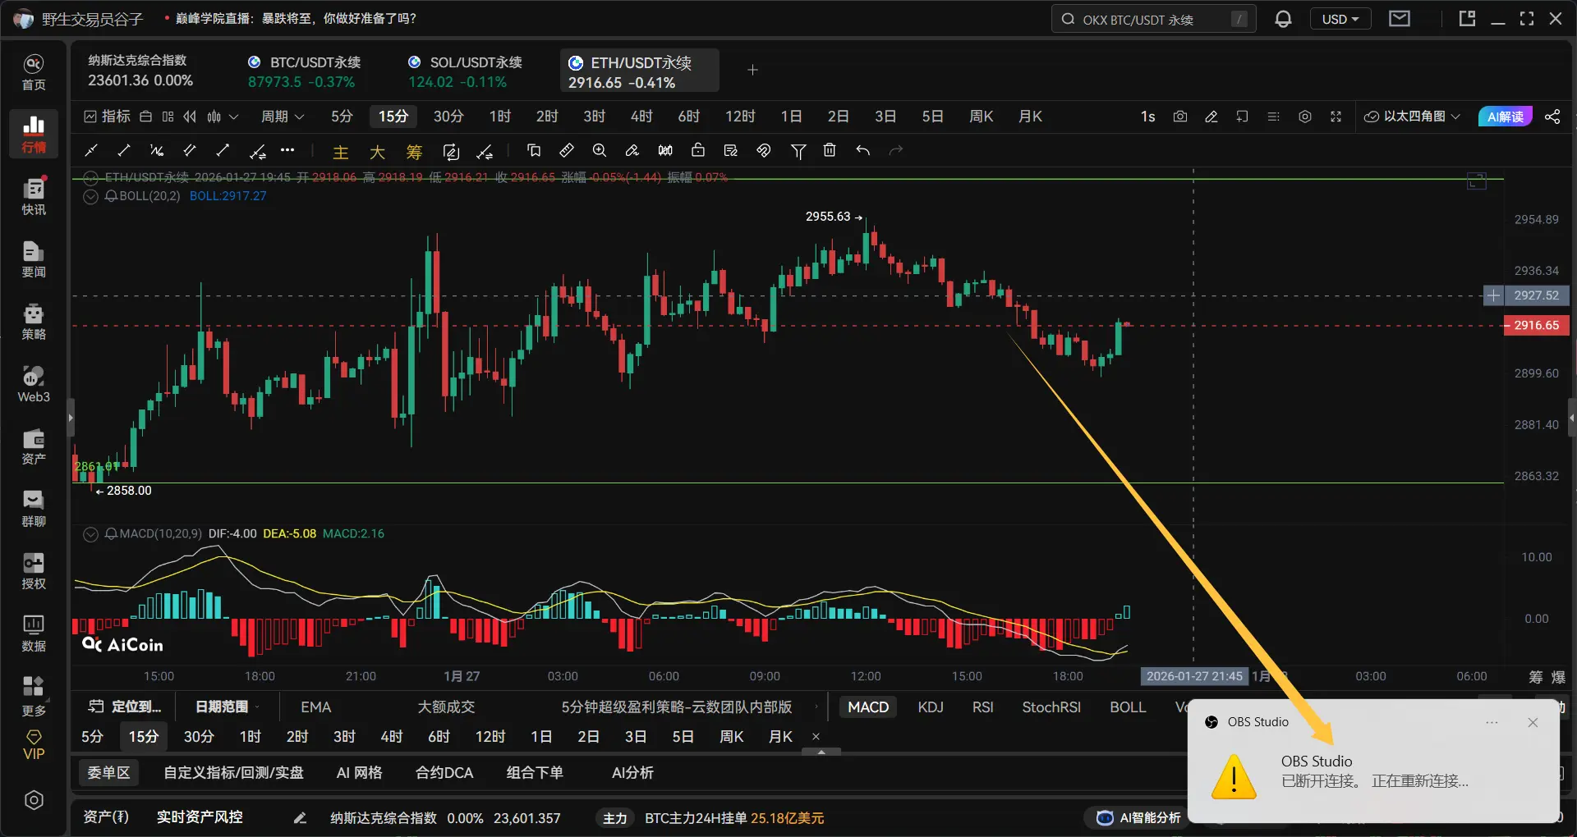
Task: Click the undo arrow in drawing toolbar
Action: pyautogui.click(x=862, y=150)
